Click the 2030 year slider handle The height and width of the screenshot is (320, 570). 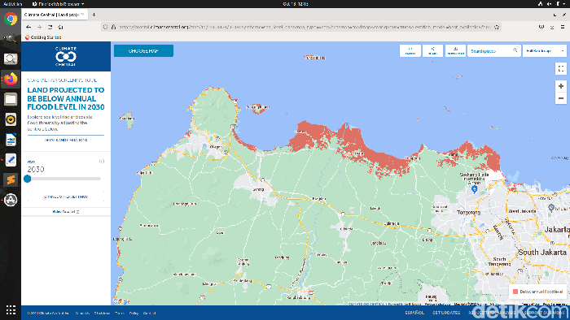[x=27, y=179]
